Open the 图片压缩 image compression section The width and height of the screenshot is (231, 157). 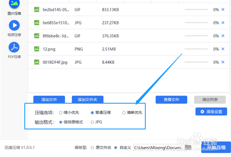[14, 7]
